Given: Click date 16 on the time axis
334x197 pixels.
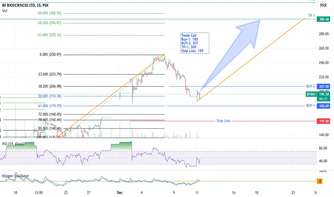Looking at the screenshot, I should (x=234, y=193).
